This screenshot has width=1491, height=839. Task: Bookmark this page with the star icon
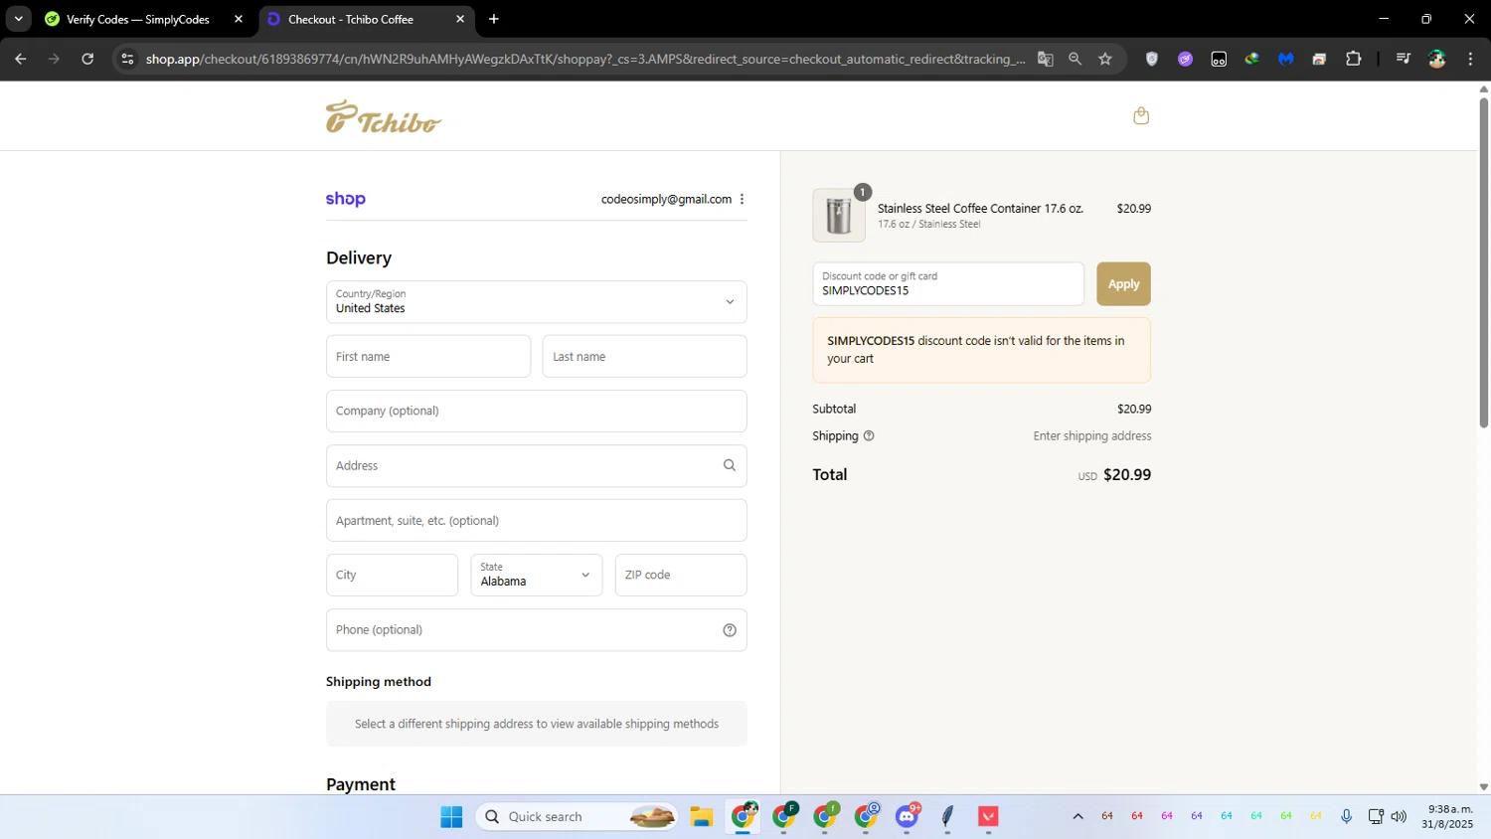[1105, 59]
